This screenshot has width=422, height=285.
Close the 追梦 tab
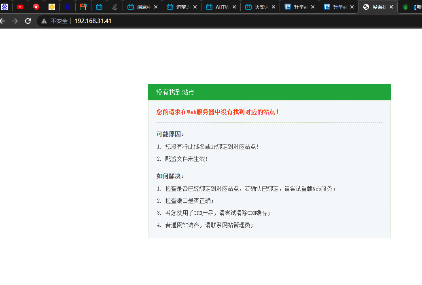[x=195, y=7]
